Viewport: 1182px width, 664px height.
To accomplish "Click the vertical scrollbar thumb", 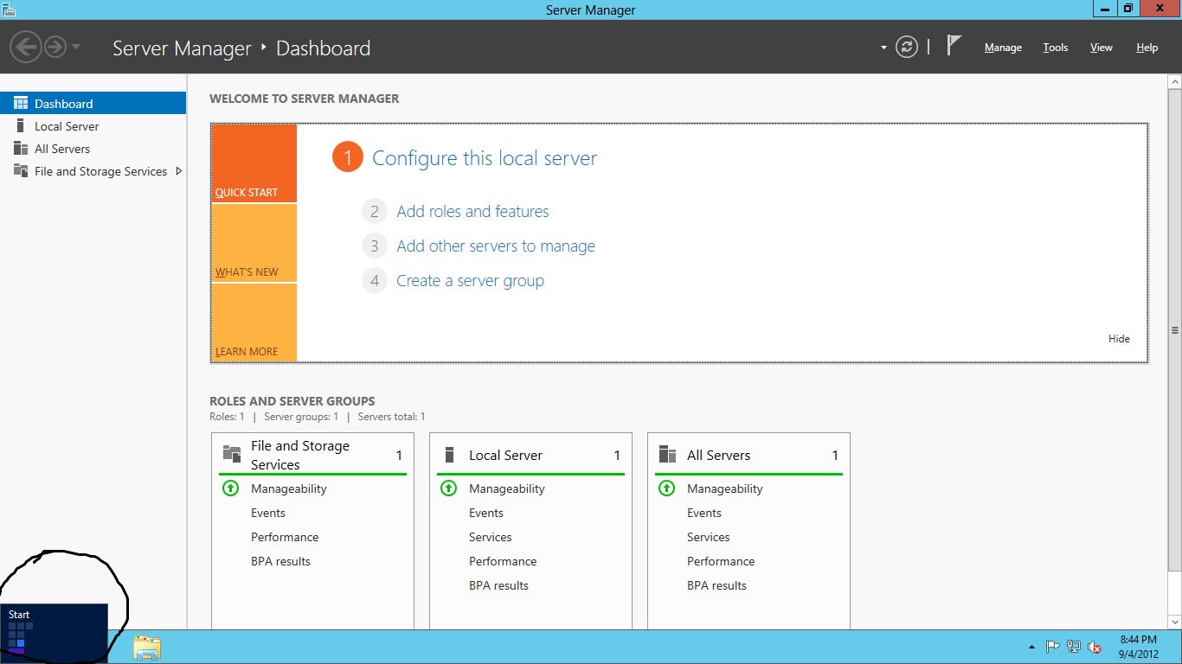I will (1174, 330).
